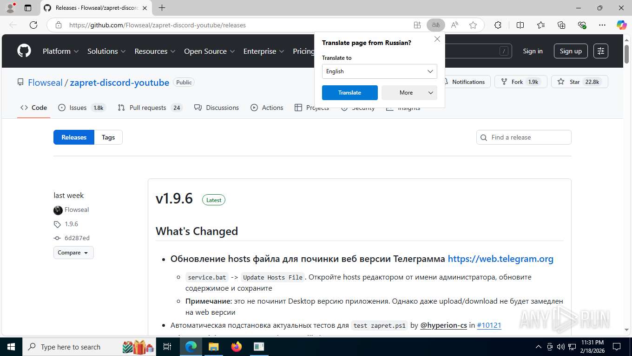Click the commit 6d287ed link
Viewport: 632px width, 356px height.
pos(77,238)
